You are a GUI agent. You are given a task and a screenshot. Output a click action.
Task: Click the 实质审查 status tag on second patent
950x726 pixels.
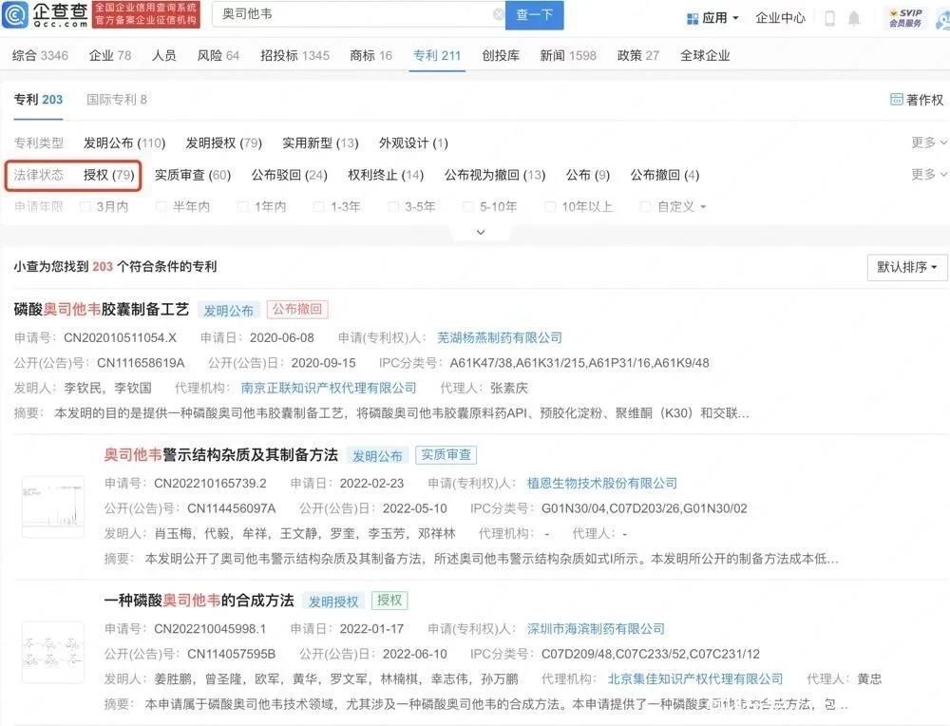click(446, 454)
